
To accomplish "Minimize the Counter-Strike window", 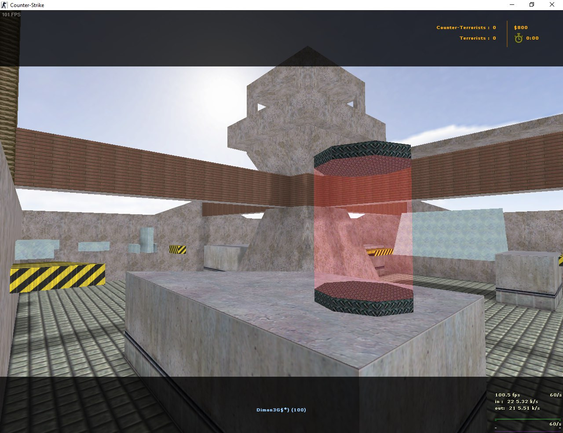I will point(512,5).
